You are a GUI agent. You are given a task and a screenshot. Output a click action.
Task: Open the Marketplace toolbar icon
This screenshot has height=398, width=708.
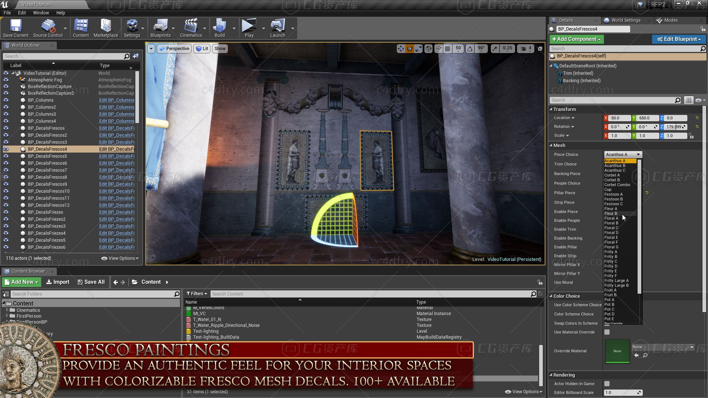[106, 28]
